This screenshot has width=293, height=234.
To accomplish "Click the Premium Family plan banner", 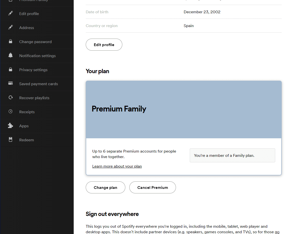I will click(183, 109).
